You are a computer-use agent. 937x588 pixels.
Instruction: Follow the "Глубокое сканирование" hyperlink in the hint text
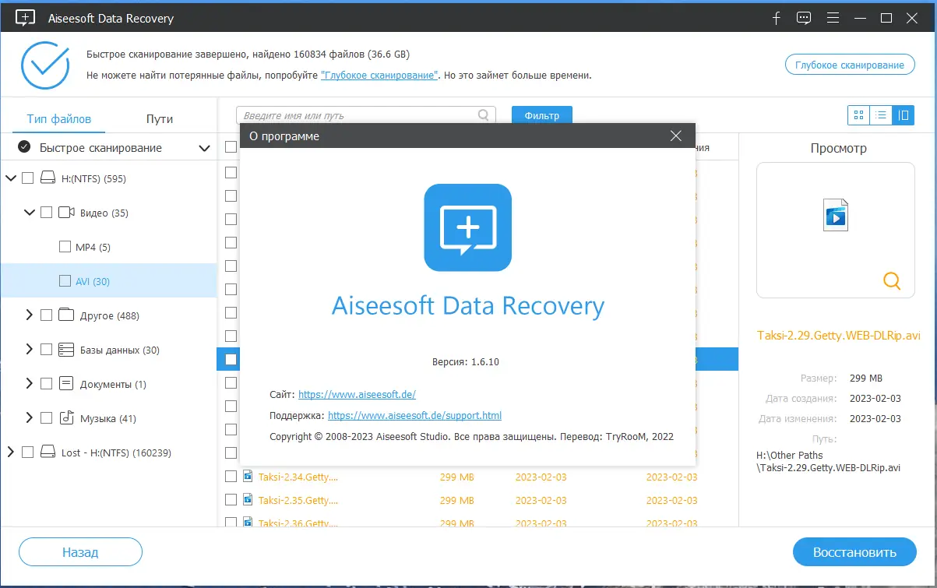tap(379, 76)
